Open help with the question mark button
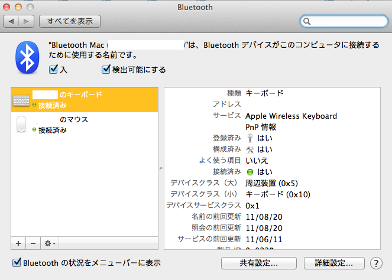 click(376, 263)
